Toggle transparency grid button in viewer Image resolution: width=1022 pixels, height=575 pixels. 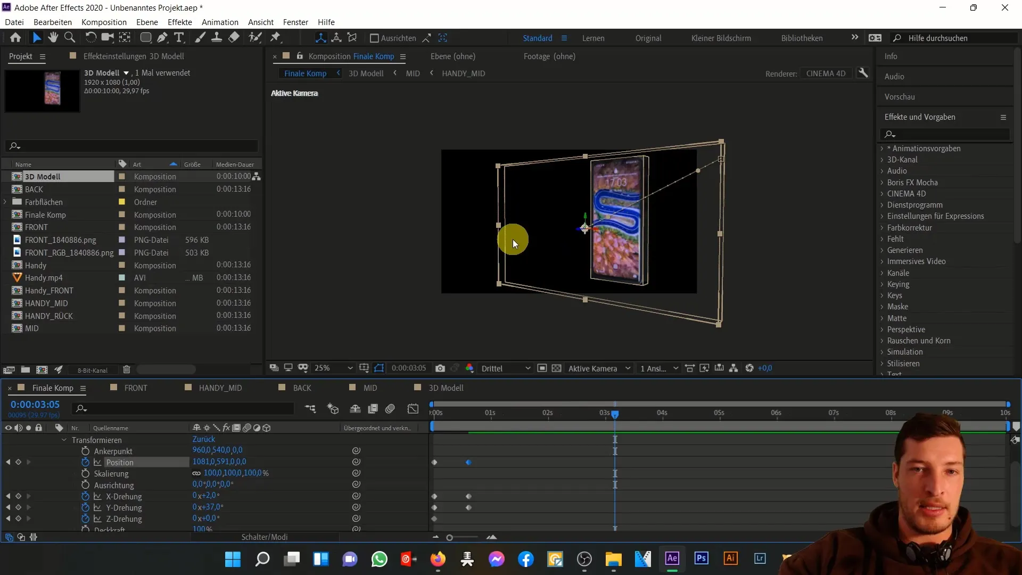(556, 368)
